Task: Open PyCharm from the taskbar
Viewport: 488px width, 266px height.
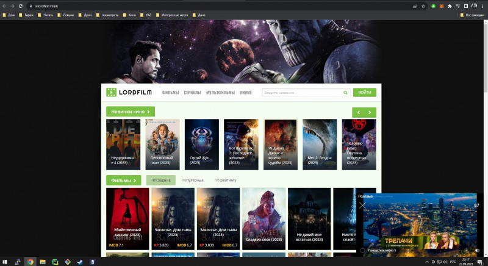Action: (55, 262)
